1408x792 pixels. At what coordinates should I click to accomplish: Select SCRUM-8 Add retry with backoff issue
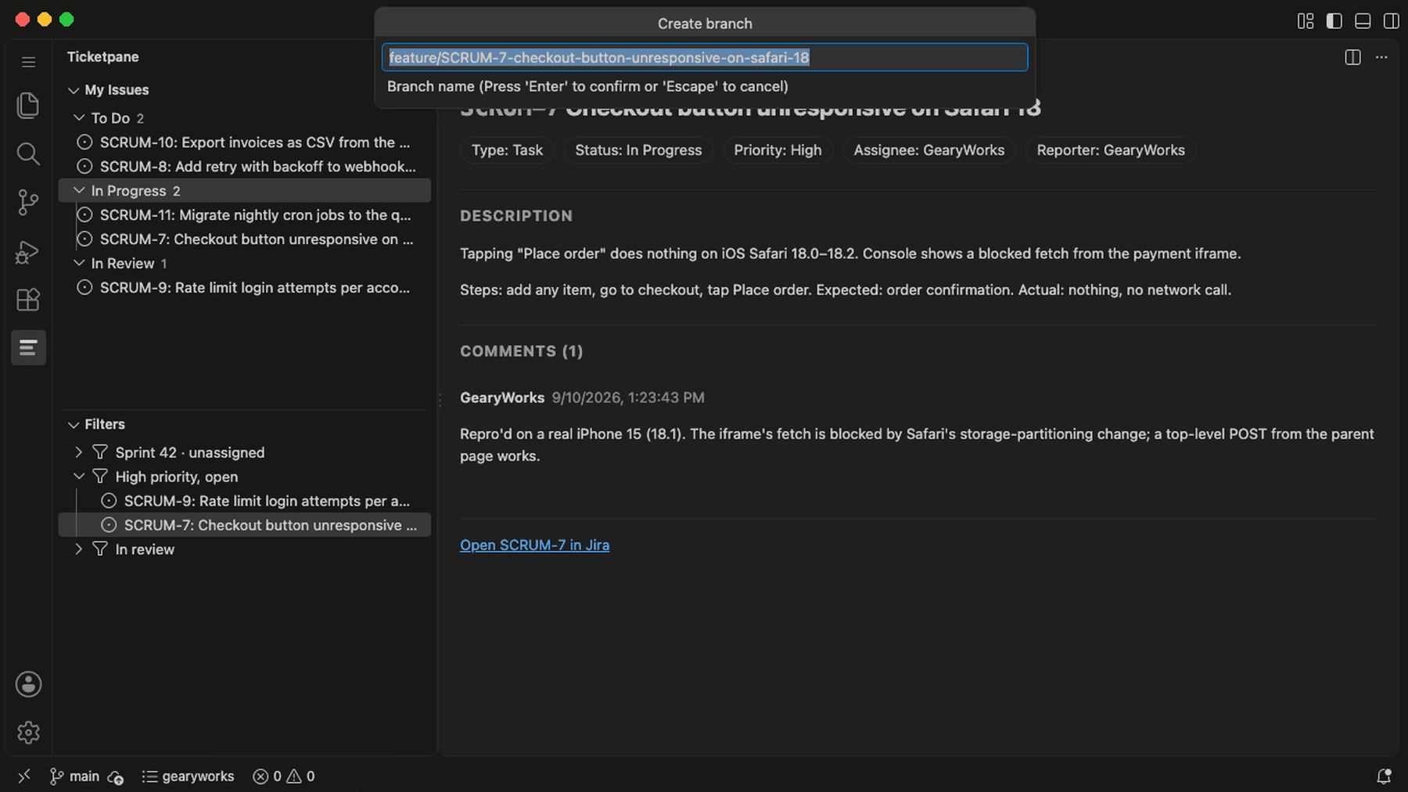click(x=245, y=167)
